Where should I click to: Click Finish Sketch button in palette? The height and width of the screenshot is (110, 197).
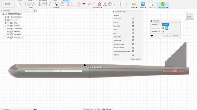(x=136, y=59)
